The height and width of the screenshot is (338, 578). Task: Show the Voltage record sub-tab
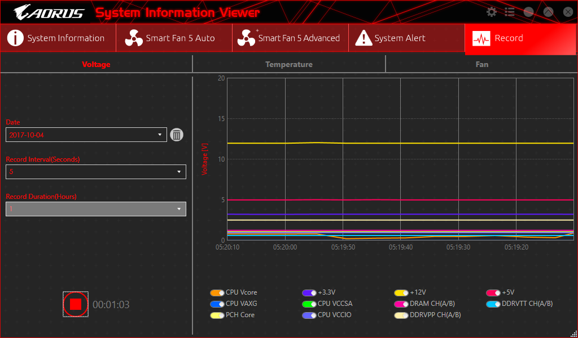tap(96, 64)
